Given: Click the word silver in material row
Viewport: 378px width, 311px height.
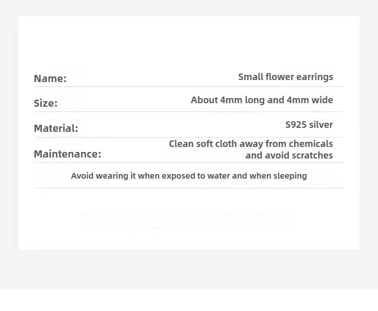Looking at the screenshot, I should click(321, 125).
